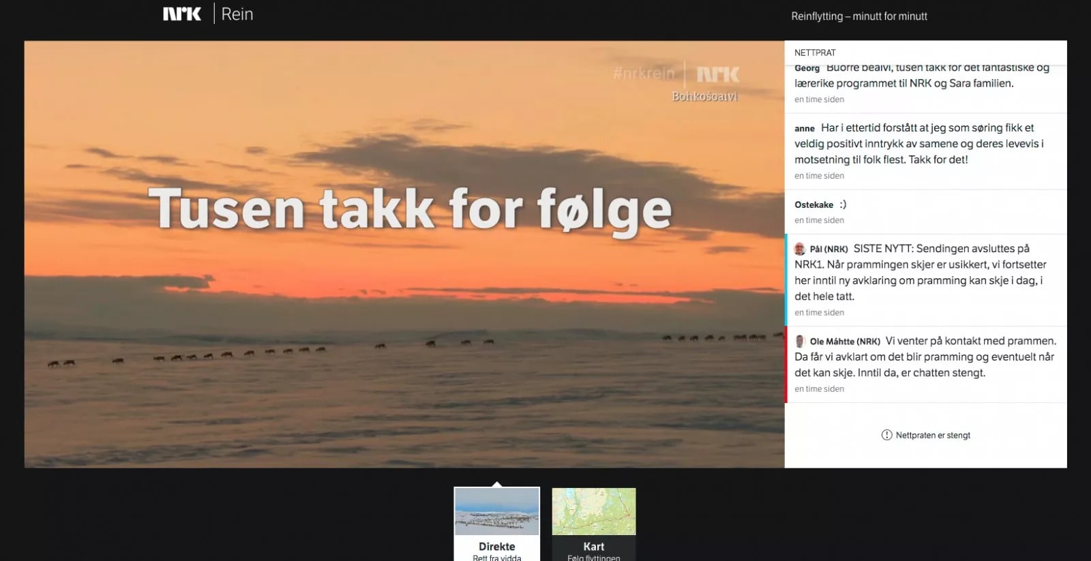The height and width of the screenshot is (561, 1091).
Task: Click the #nrkrein hashtag overlay
Action: [643, 74]
